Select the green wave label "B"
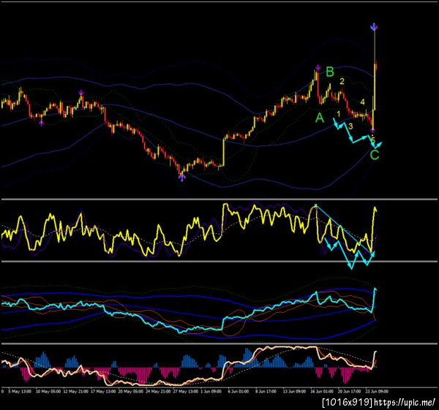Image resolution: width=439 pixels, height=410 pixels. (330, 72)
